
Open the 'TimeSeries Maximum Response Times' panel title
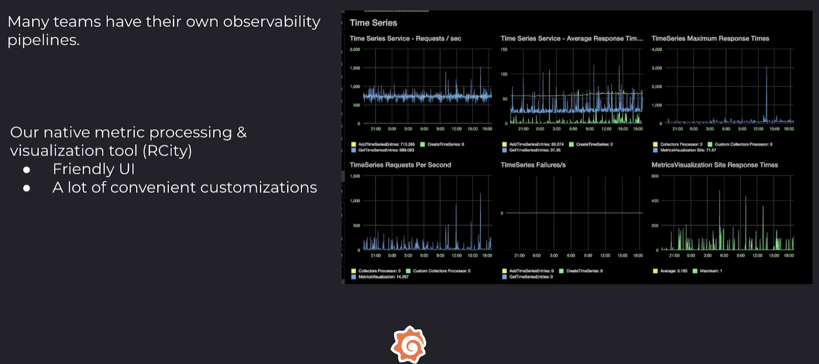(x=710, y=39)
